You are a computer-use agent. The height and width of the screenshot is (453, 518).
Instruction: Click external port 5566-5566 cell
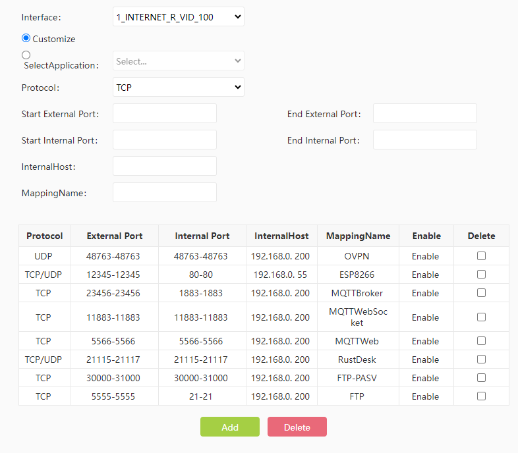pos(113,341)
